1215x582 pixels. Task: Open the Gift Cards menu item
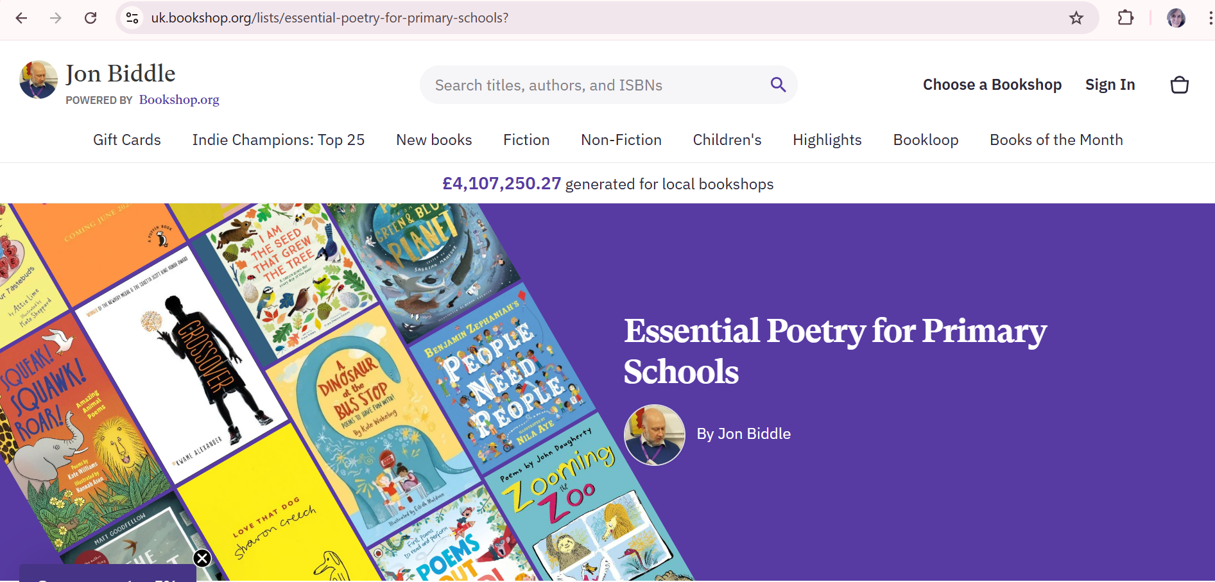(127, 140)
